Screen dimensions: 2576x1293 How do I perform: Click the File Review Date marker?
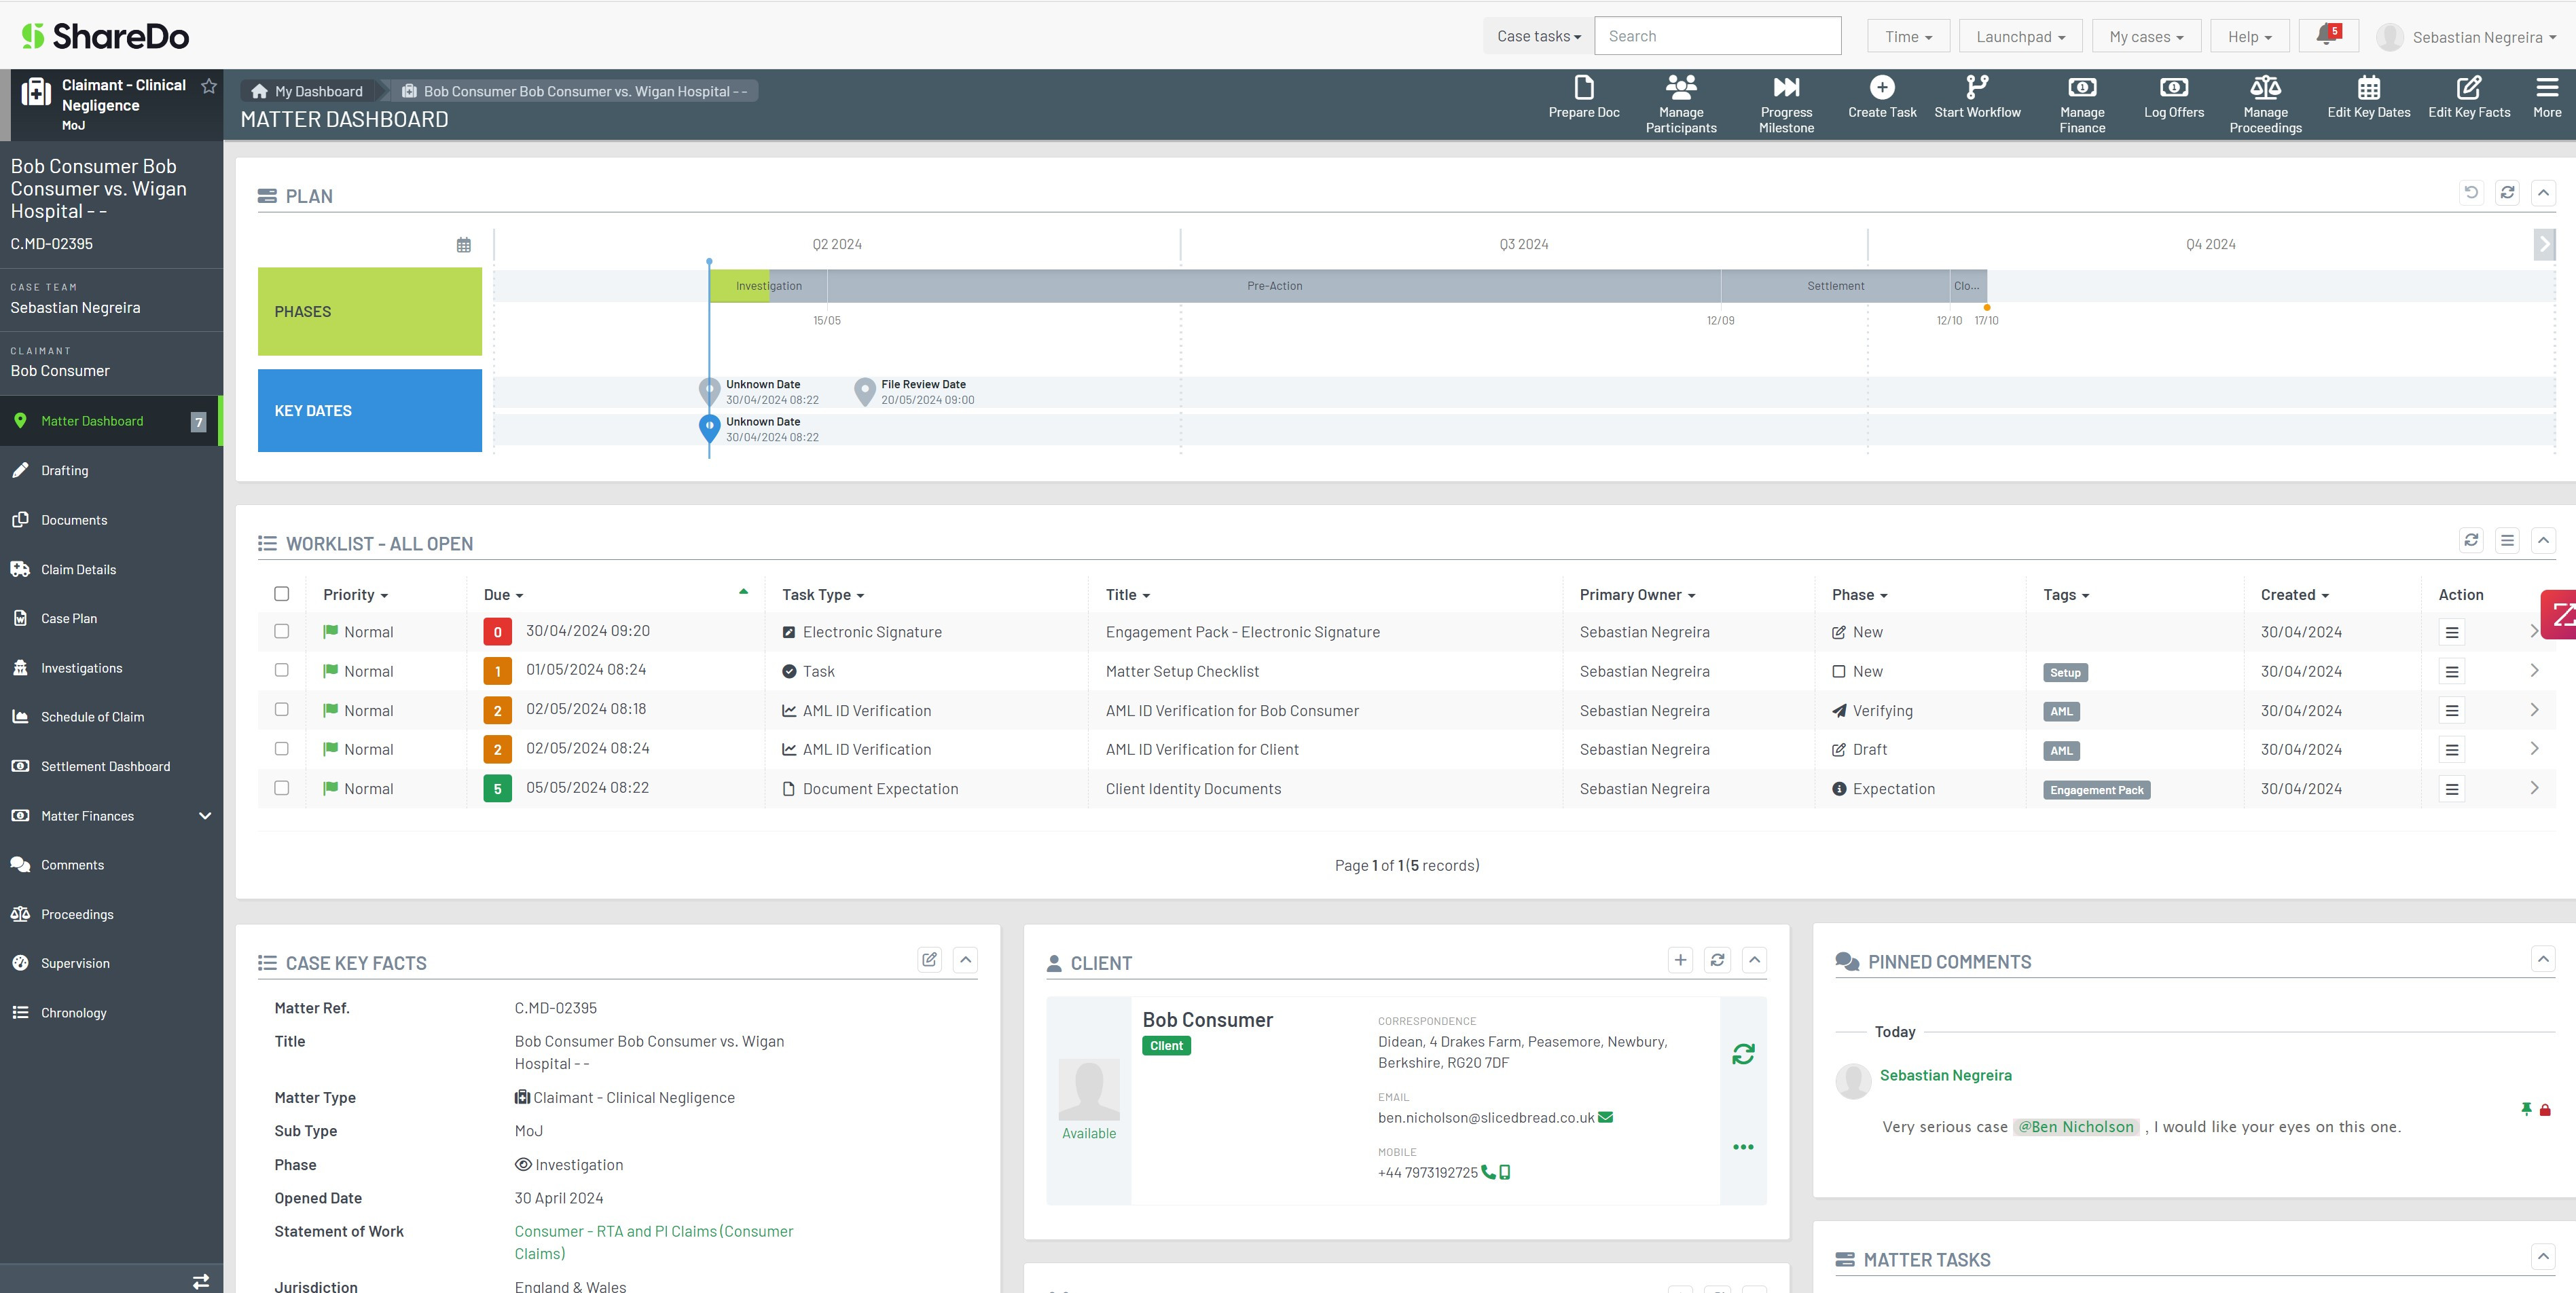pyautogui.click(x=864, y=392)
